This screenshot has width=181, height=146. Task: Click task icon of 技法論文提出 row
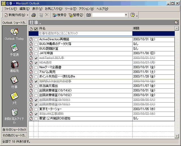click(x=31, y=86)
